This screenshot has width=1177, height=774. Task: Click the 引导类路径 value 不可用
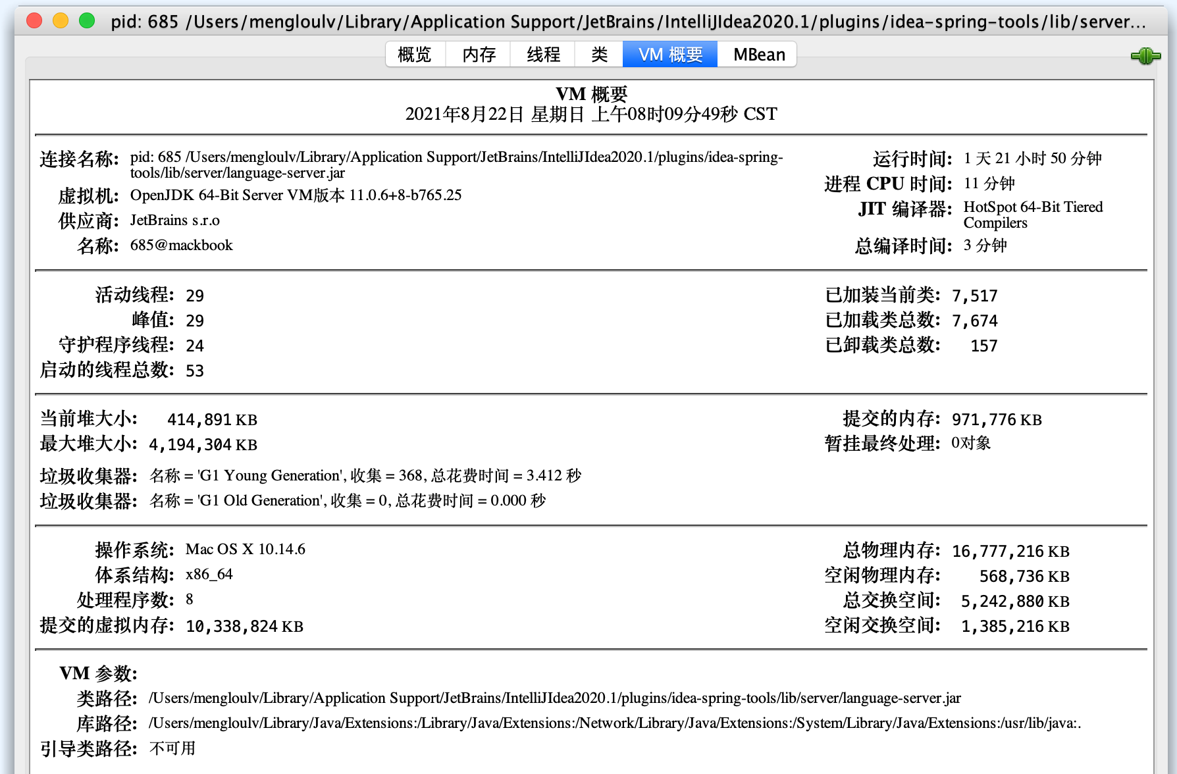coord(172,748)
